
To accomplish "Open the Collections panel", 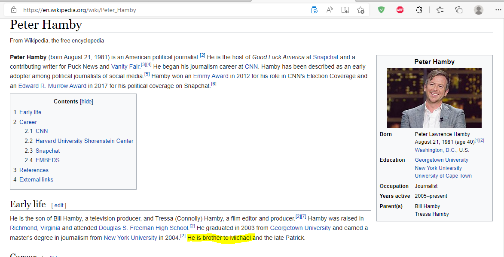I will [x=459, y=10].
